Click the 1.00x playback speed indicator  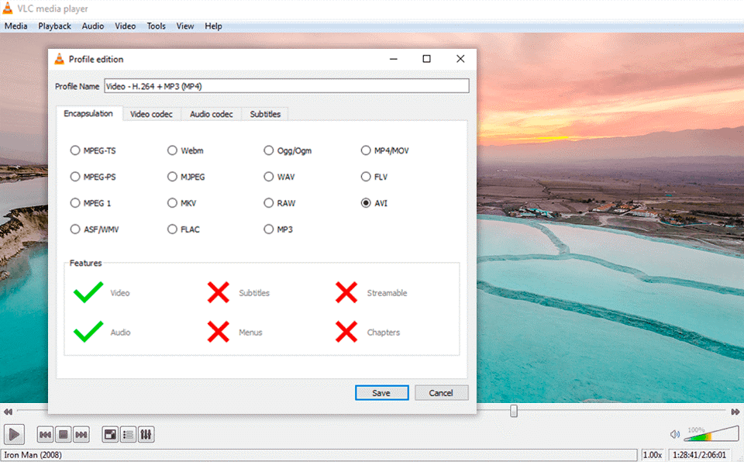[653, 455]
